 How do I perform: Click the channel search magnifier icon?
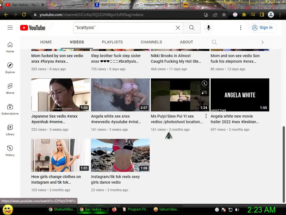click(x=214, y=42)
